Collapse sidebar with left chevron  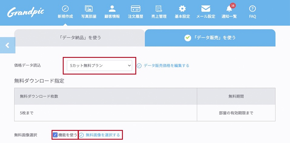(x=8, y=45)
